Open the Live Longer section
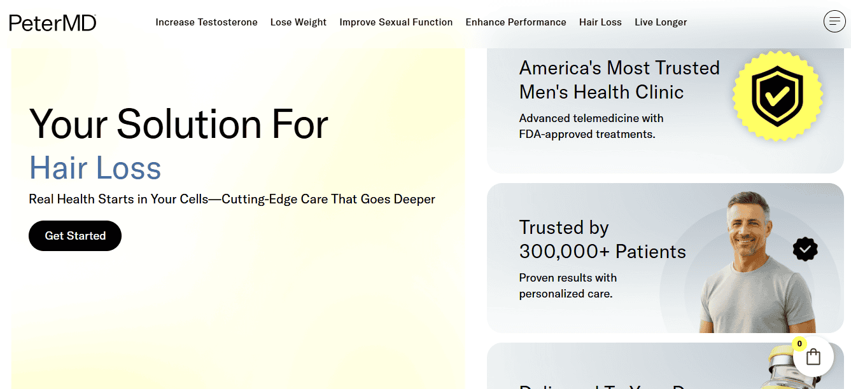The image size is (851, 389). click(x=660, y=22)
